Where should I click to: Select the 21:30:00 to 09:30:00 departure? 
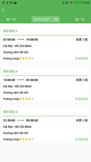coord(45,130)
